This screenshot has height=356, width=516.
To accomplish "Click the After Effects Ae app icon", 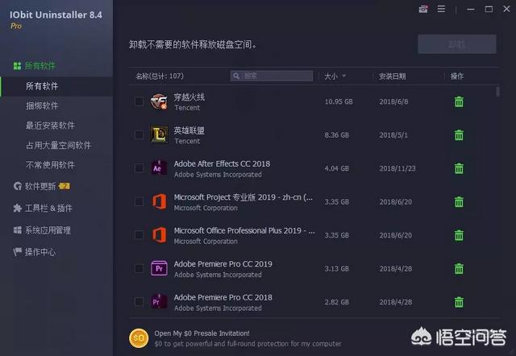I will click(159, 168).
